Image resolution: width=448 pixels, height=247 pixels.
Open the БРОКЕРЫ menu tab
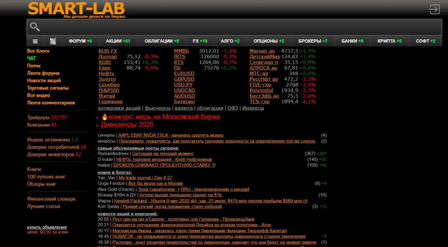tap(313, 41)
